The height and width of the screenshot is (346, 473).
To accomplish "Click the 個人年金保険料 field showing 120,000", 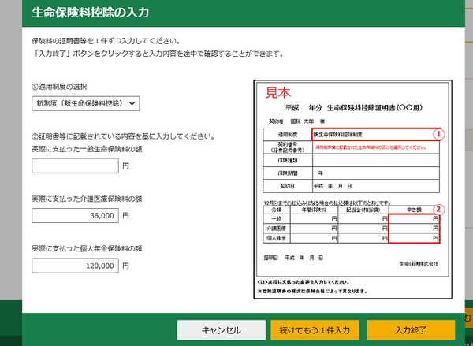I will [x=75, y=266].
